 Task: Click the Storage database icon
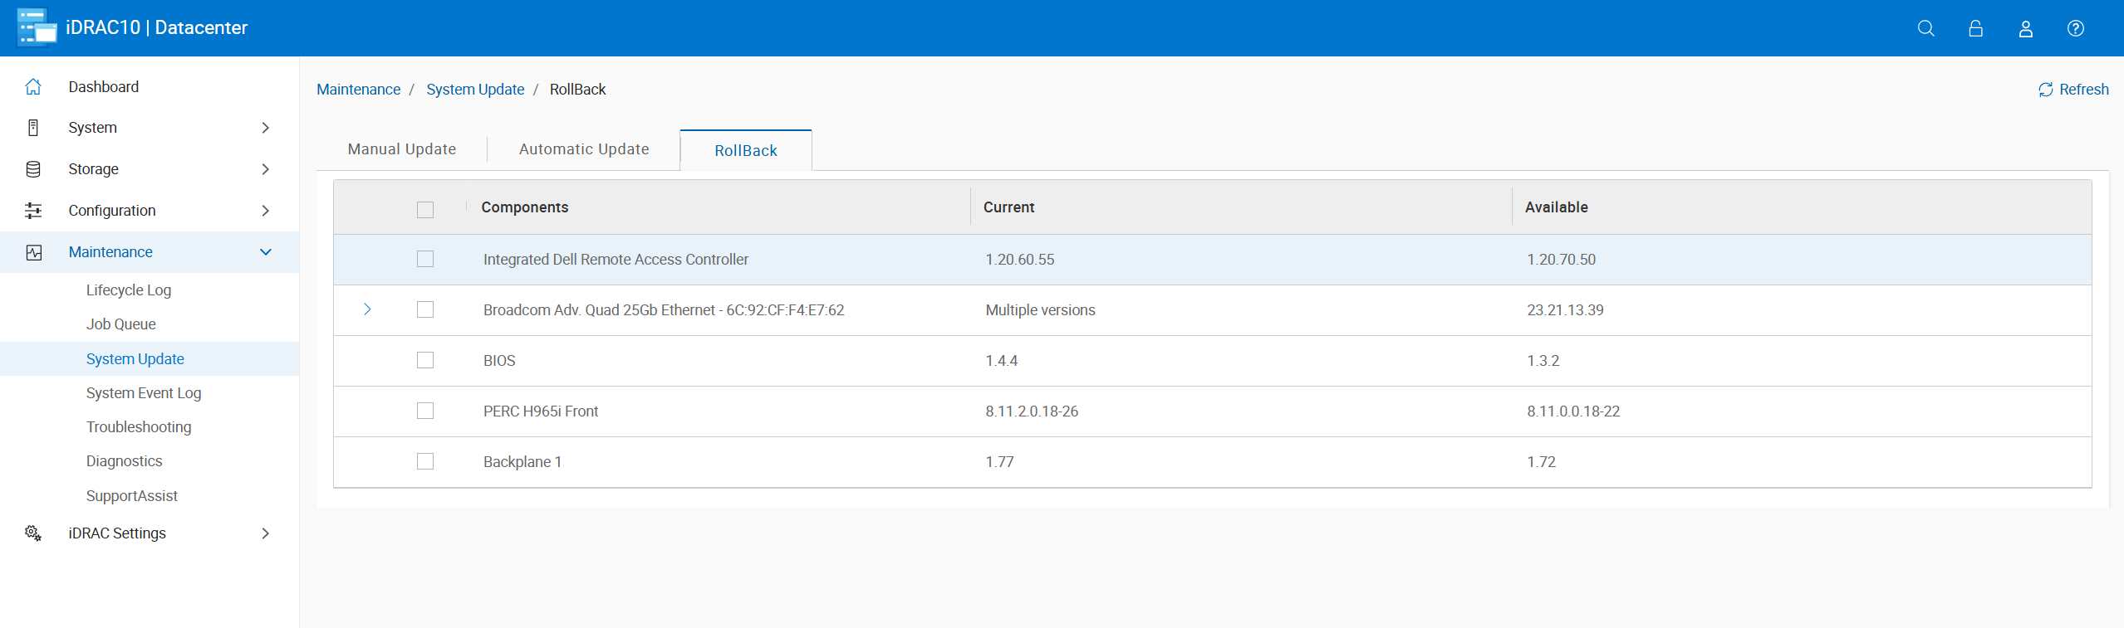coord(33,169)
